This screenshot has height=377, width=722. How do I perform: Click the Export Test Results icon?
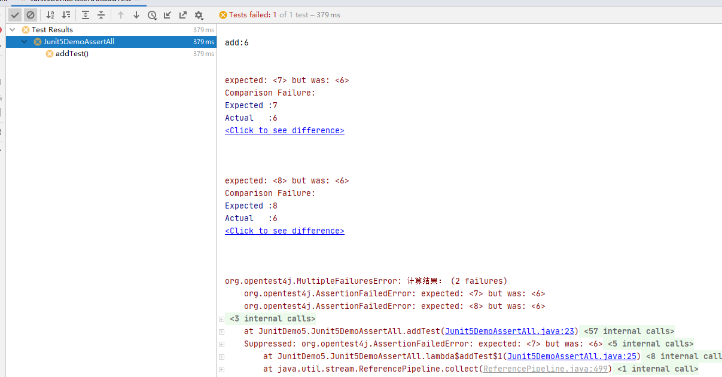(x=183, y=15)
